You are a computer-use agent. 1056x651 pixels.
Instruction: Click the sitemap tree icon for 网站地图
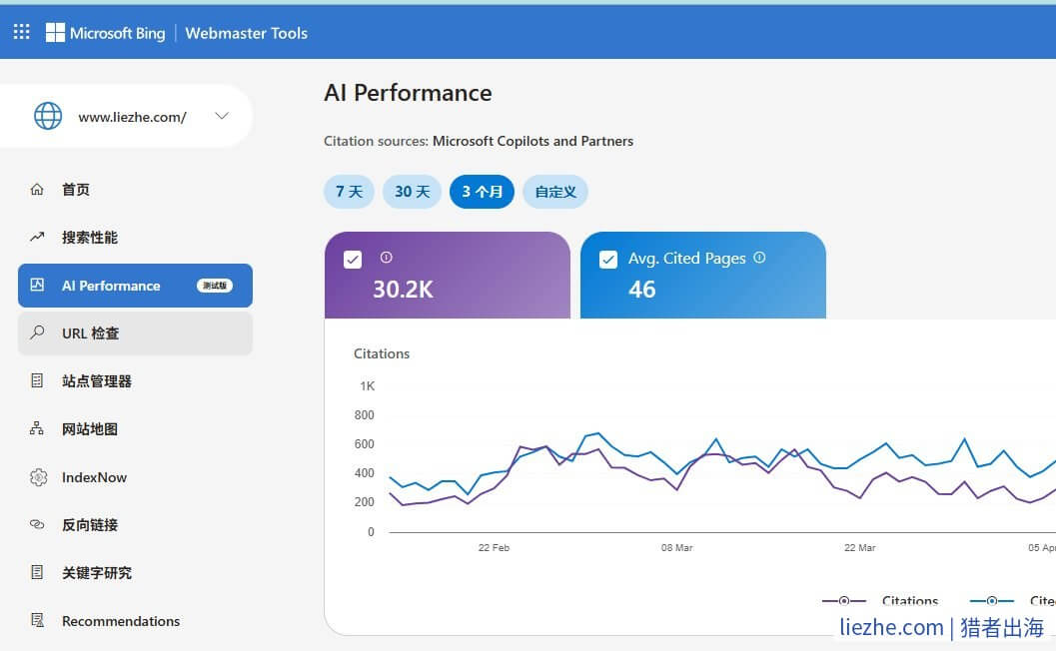(37, 428)
